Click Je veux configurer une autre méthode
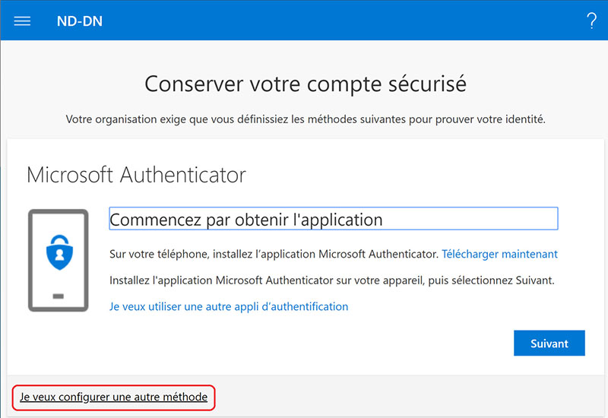Screen dimensions: 608x418 [113, 397]
